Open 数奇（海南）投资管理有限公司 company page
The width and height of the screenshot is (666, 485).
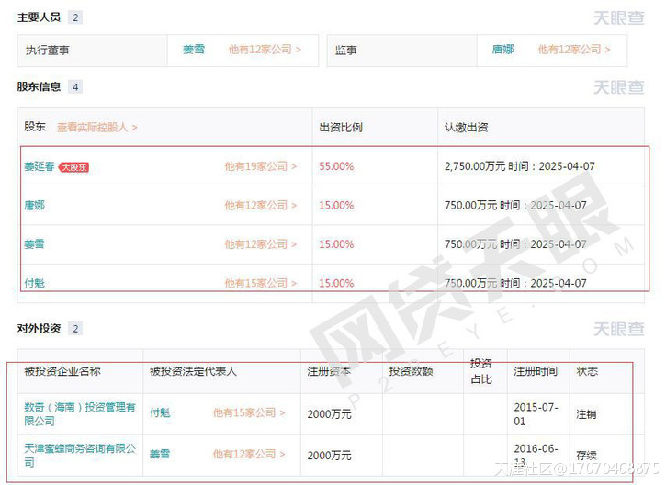[79, 413]
